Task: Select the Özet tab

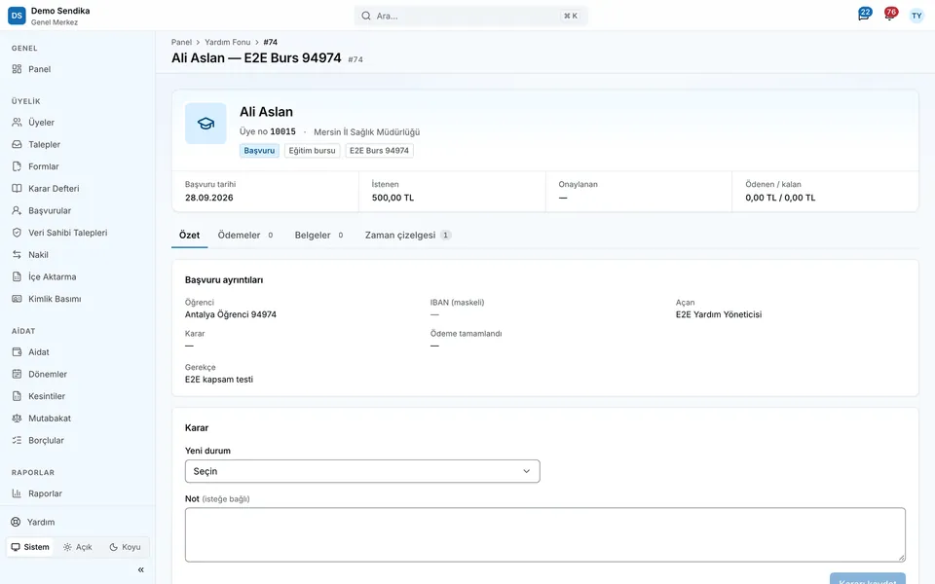Action: pyautogui.click(x=190, y=236)
